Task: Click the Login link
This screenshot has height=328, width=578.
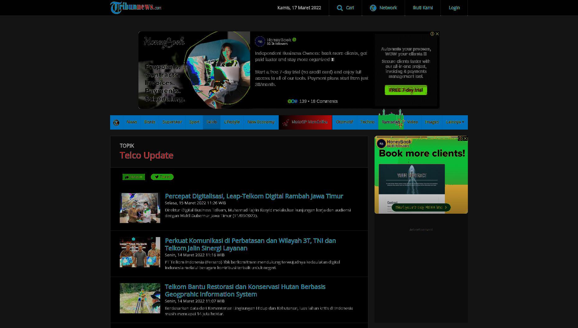Action: coord(454,8)
